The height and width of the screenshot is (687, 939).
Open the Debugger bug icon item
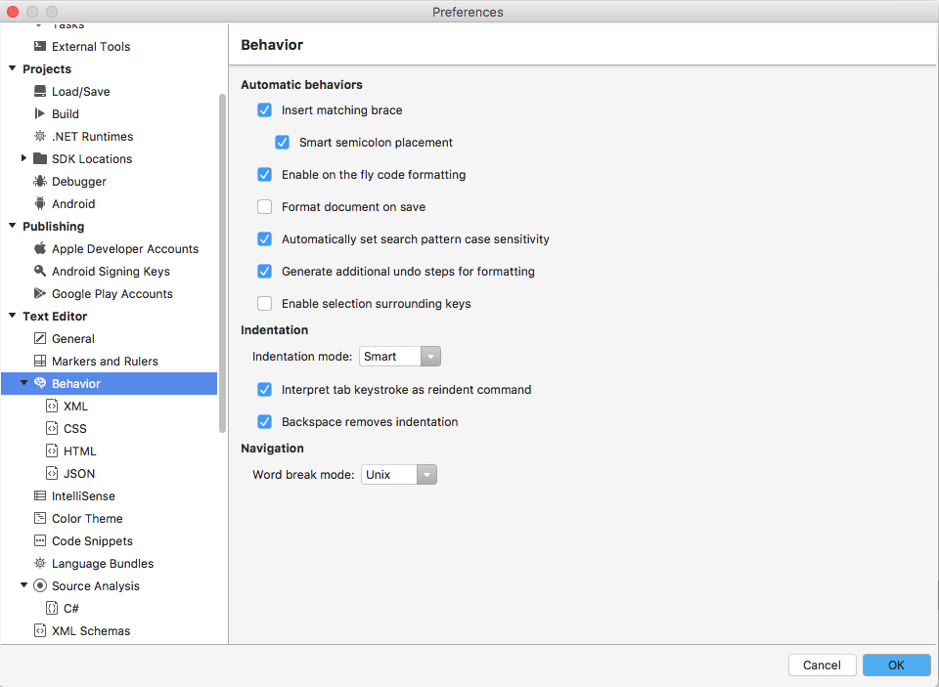(40, 181)
